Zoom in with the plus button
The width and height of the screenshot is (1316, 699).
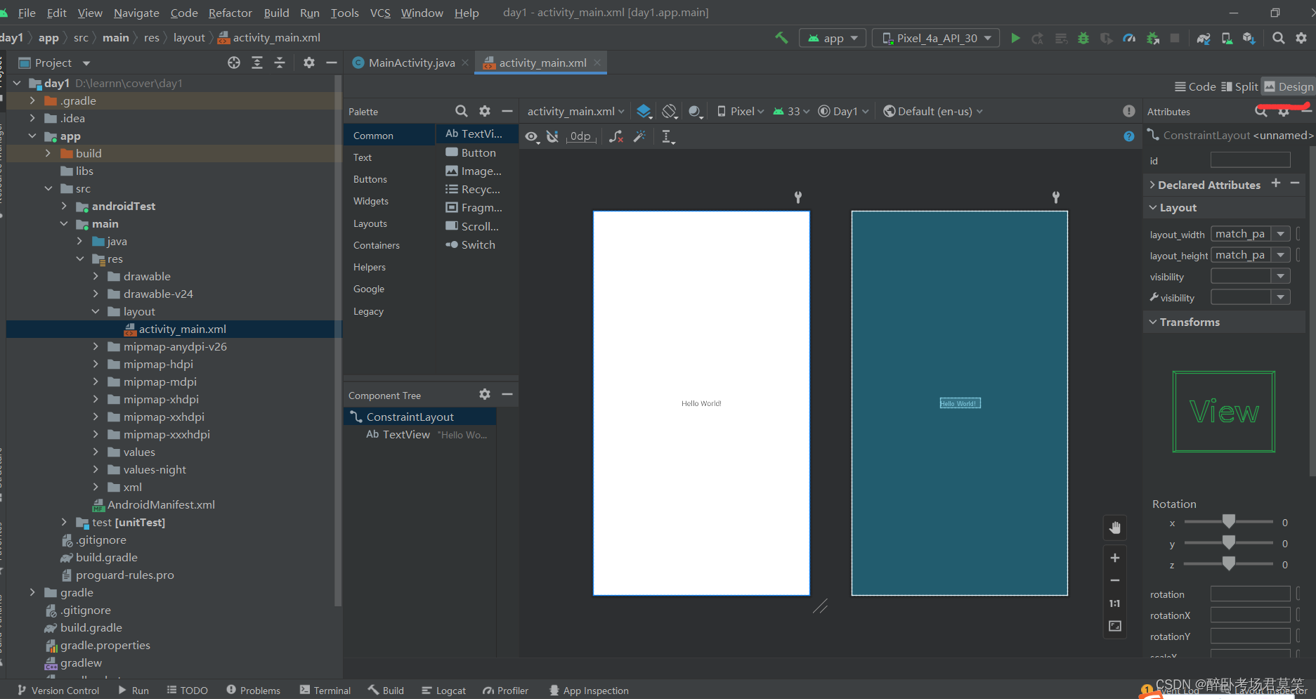pos(1115,558)
